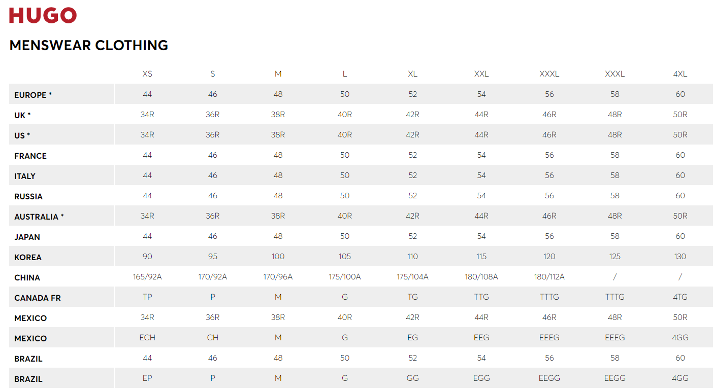Select Brazil EGG size cell

[481, 378]
